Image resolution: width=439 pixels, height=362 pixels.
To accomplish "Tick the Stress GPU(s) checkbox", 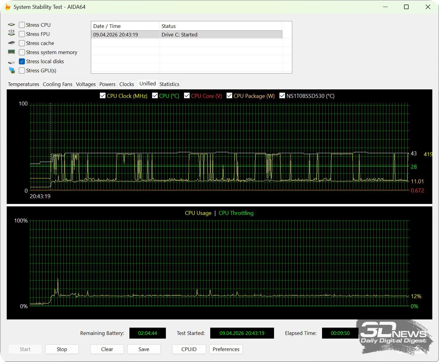I will (22, 71).
